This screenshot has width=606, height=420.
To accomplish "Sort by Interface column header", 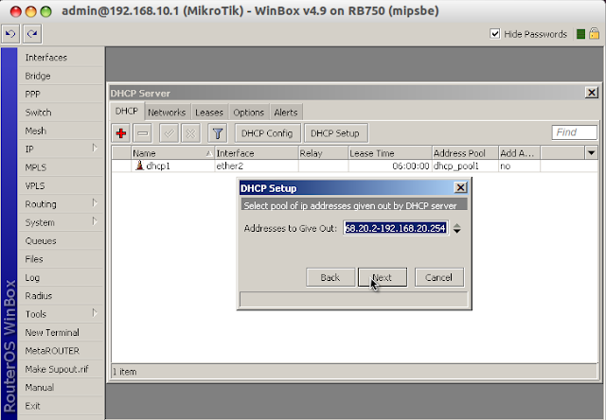I will tap(257, 153).
